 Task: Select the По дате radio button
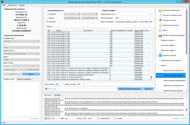coord(47,18)
